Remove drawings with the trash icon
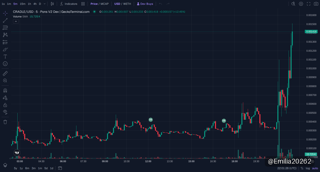320x172 pixels. (5, 122)
